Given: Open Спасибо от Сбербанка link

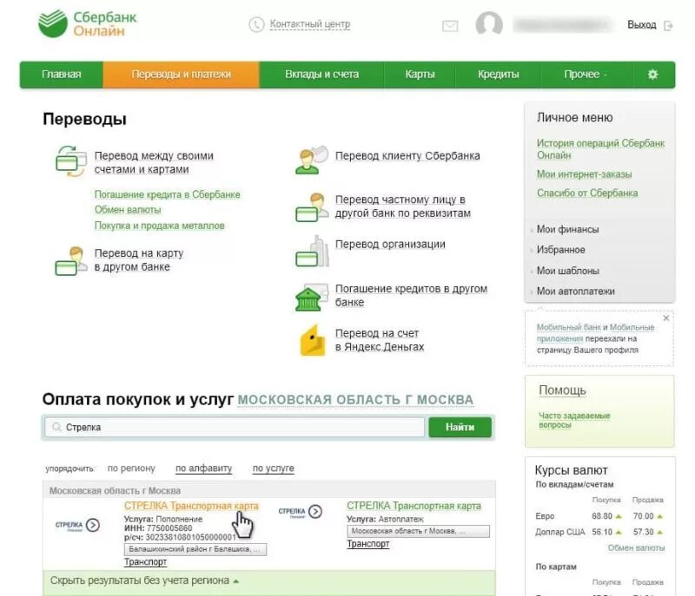Looking at the screenshot, I should coord(587,193).
